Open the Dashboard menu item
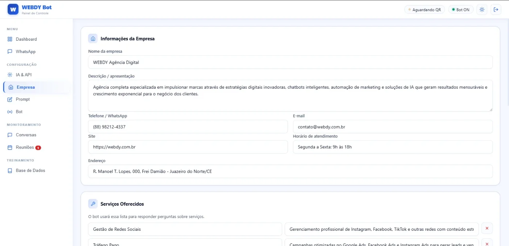Image resolution: width=509 pixels, height=246 pixels. pos(36,39)
